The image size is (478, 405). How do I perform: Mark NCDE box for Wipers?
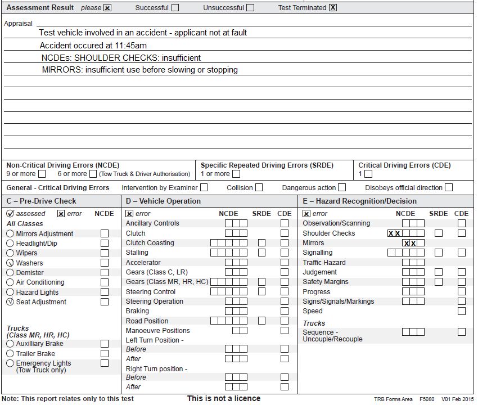(x=105, y=253)
